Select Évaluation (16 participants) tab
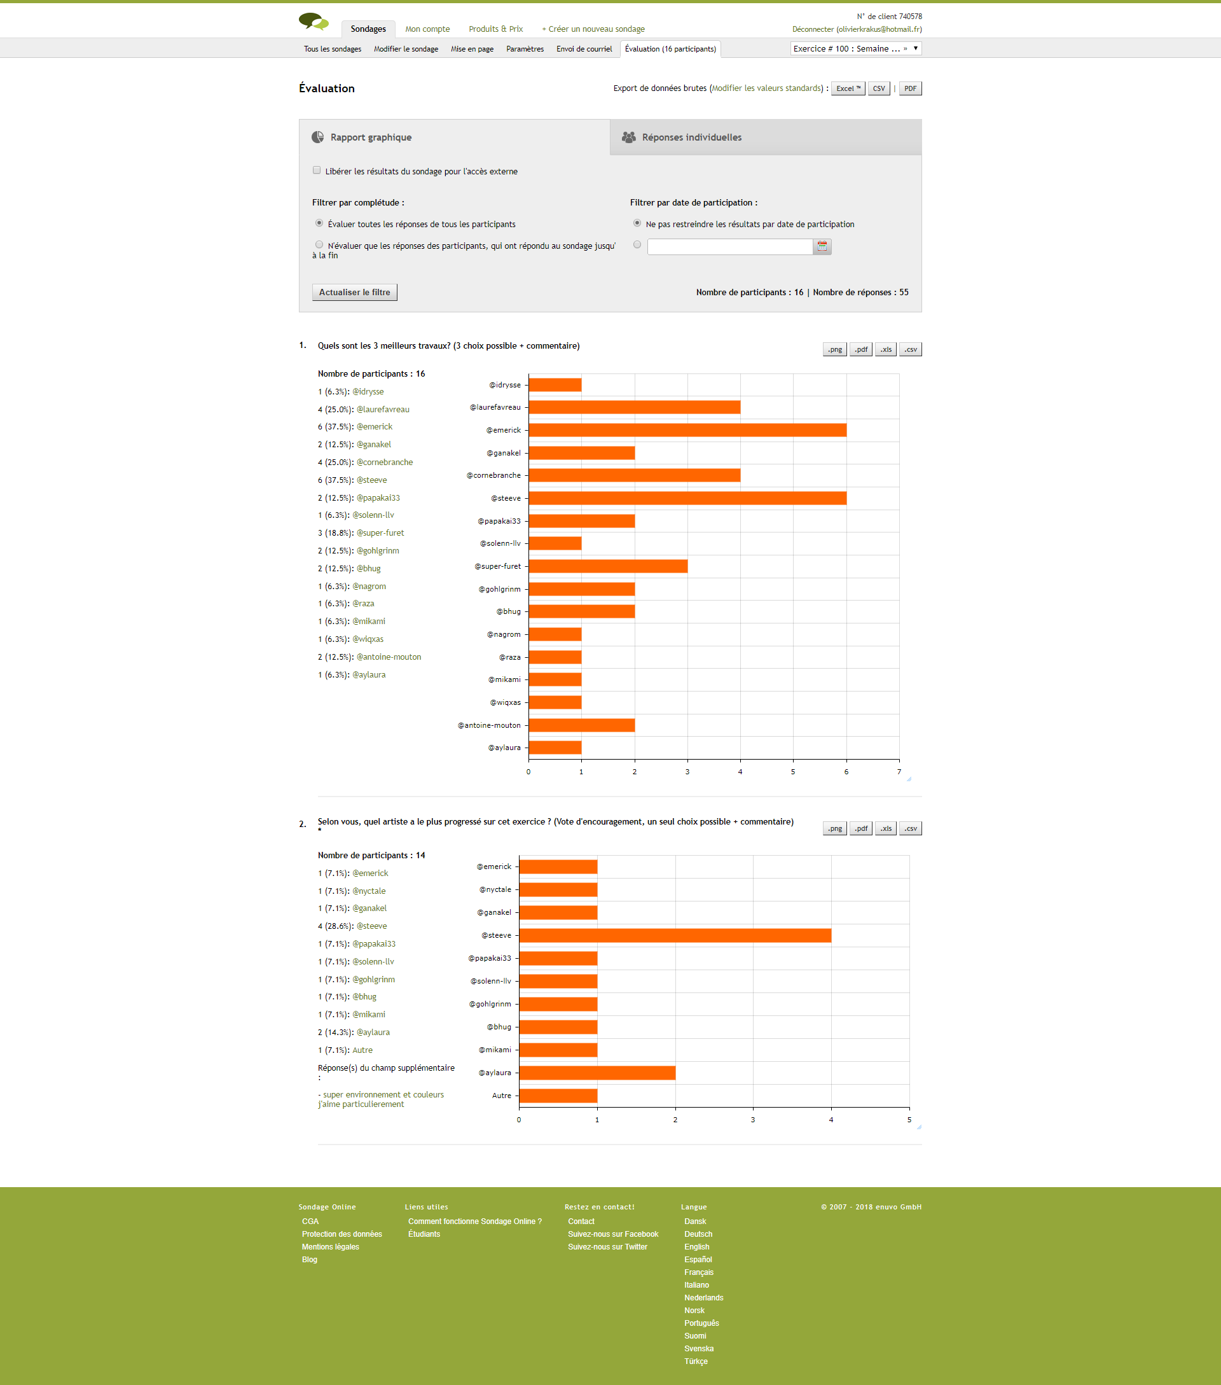The height and width of the screenshot is (1385, 1221). (x=670, y=49)
